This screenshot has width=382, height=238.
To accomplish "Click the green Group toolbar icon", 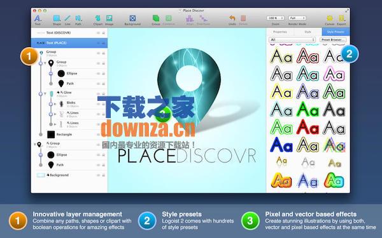I will point(156,18).
